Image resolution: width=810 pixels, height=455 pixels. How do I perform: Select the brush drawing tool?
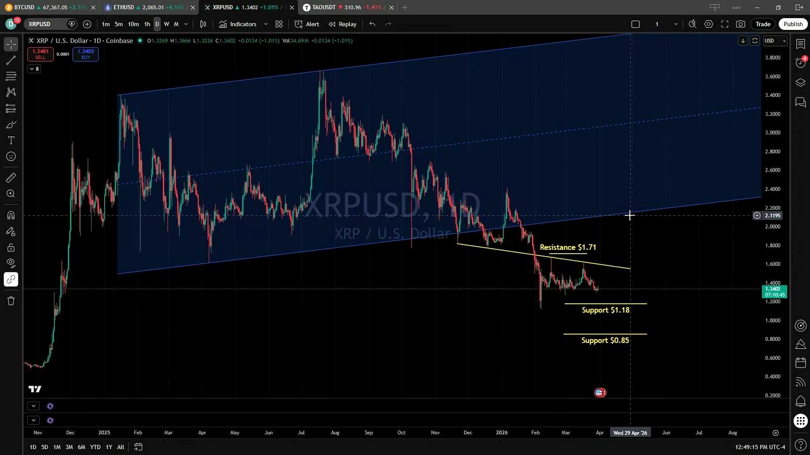click(11, 124)
